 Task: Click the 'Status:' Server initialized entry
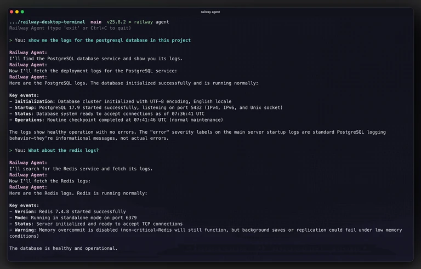pyautogui.click(x=96, y=224)
